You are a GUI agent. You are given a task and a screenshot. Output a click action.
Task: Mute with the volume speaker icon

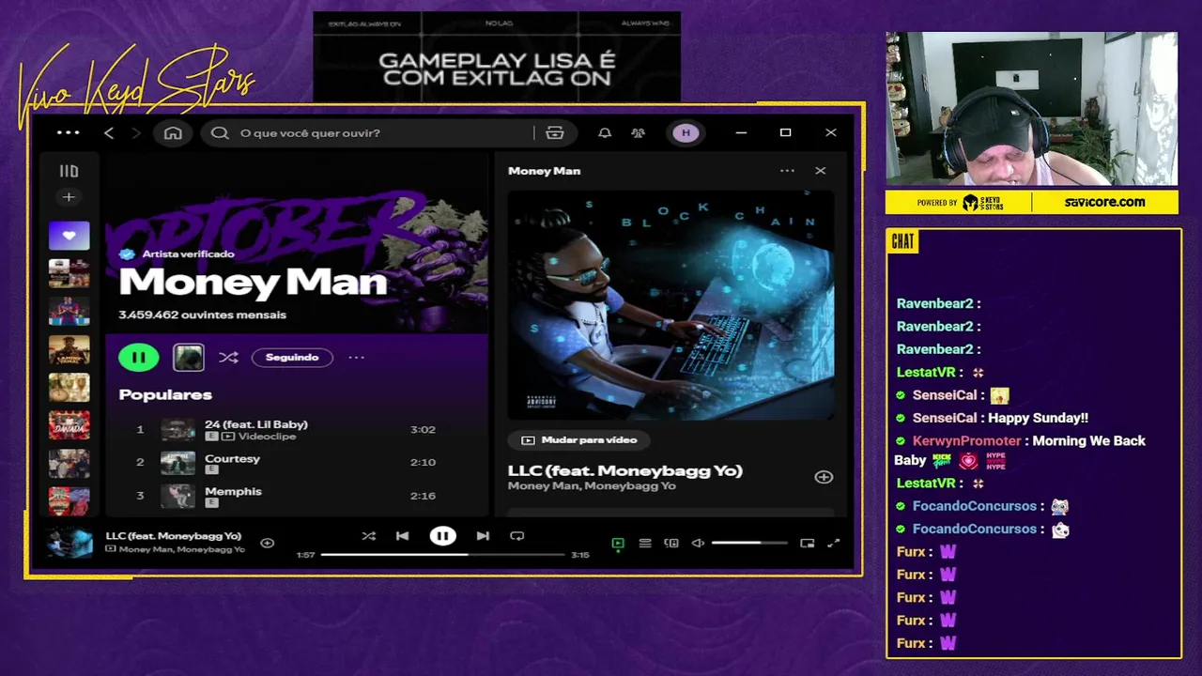(698, 543)
